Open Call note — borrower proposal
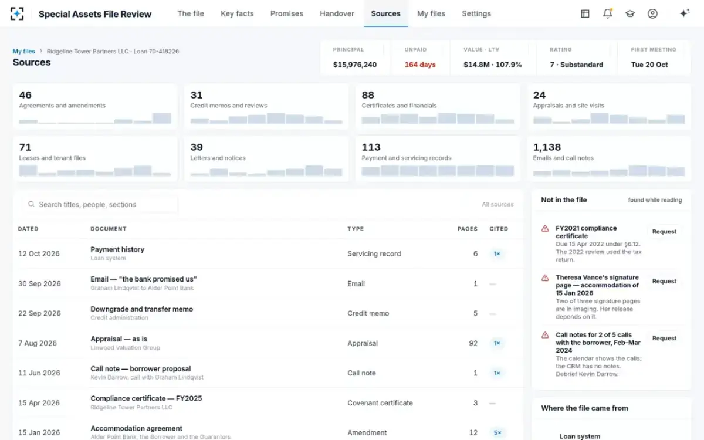The height and width of the screenshot is (440, 704). coord(268,373)
